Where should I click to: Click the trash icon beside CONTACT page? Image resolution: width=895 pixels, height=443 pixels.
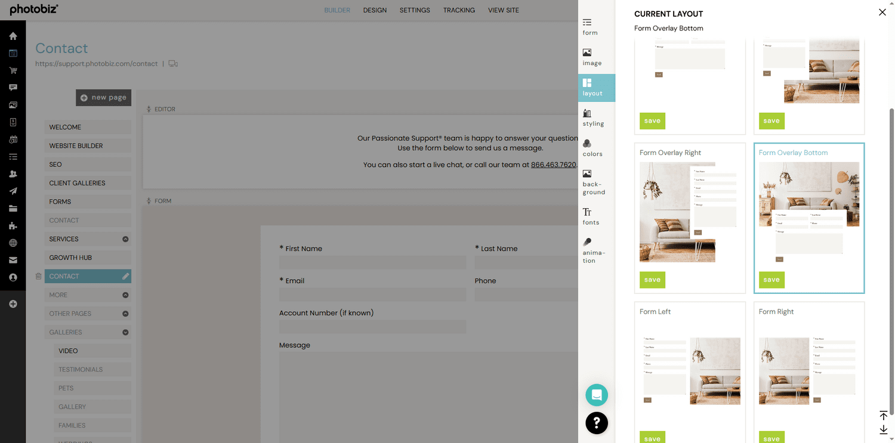click(39, 277)
